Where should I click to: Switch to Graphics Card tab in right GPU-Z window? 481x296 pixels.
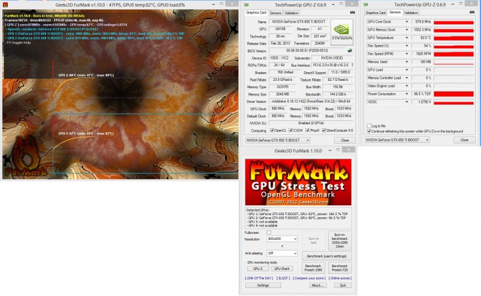[x=375, y=13]
